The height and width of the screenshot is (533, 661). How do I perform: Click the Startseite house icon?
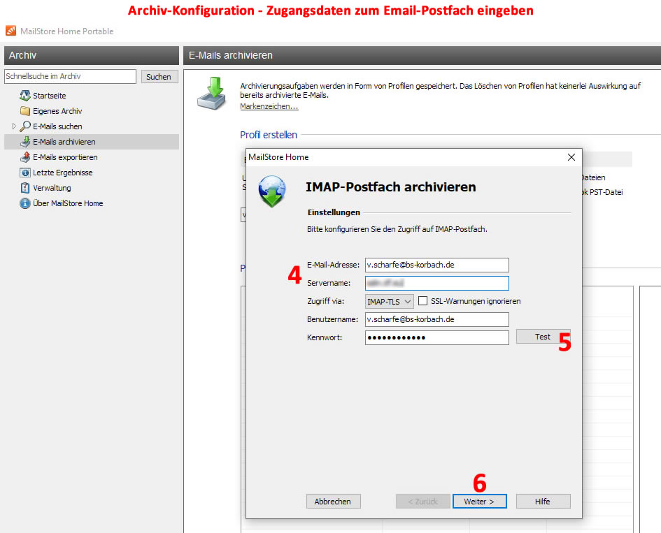[25, 96]
